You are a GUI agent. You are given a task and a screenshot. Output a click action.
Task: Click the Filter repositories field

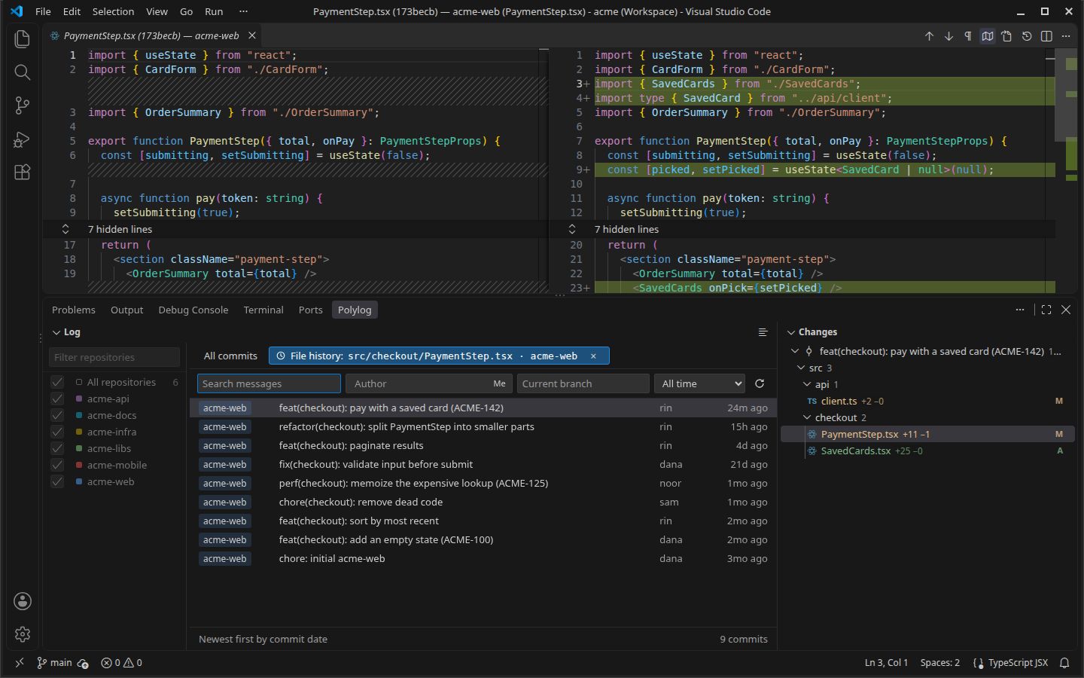[114, 357]
